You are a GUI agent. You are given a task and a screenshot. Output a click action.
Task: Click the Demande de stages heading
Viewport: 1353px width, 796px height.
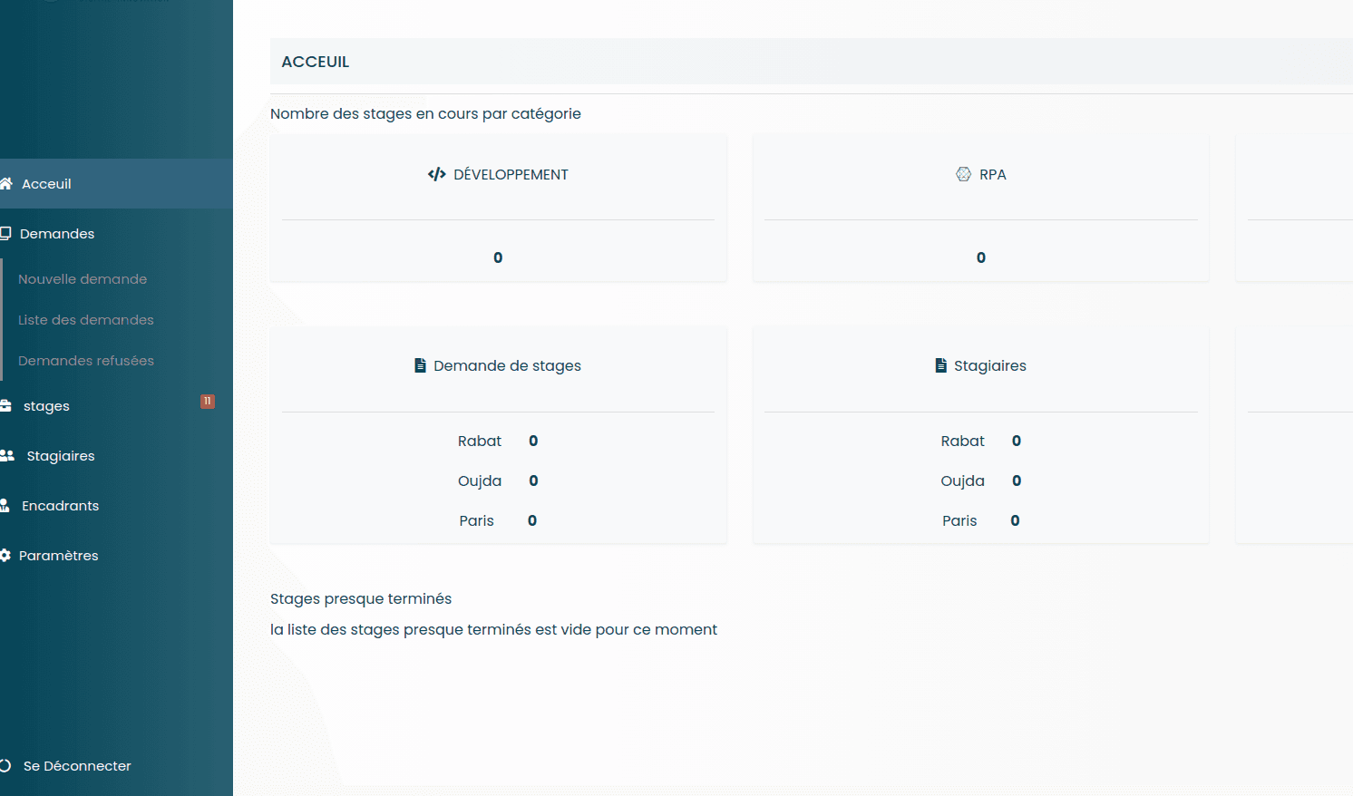tap(507, 365)
